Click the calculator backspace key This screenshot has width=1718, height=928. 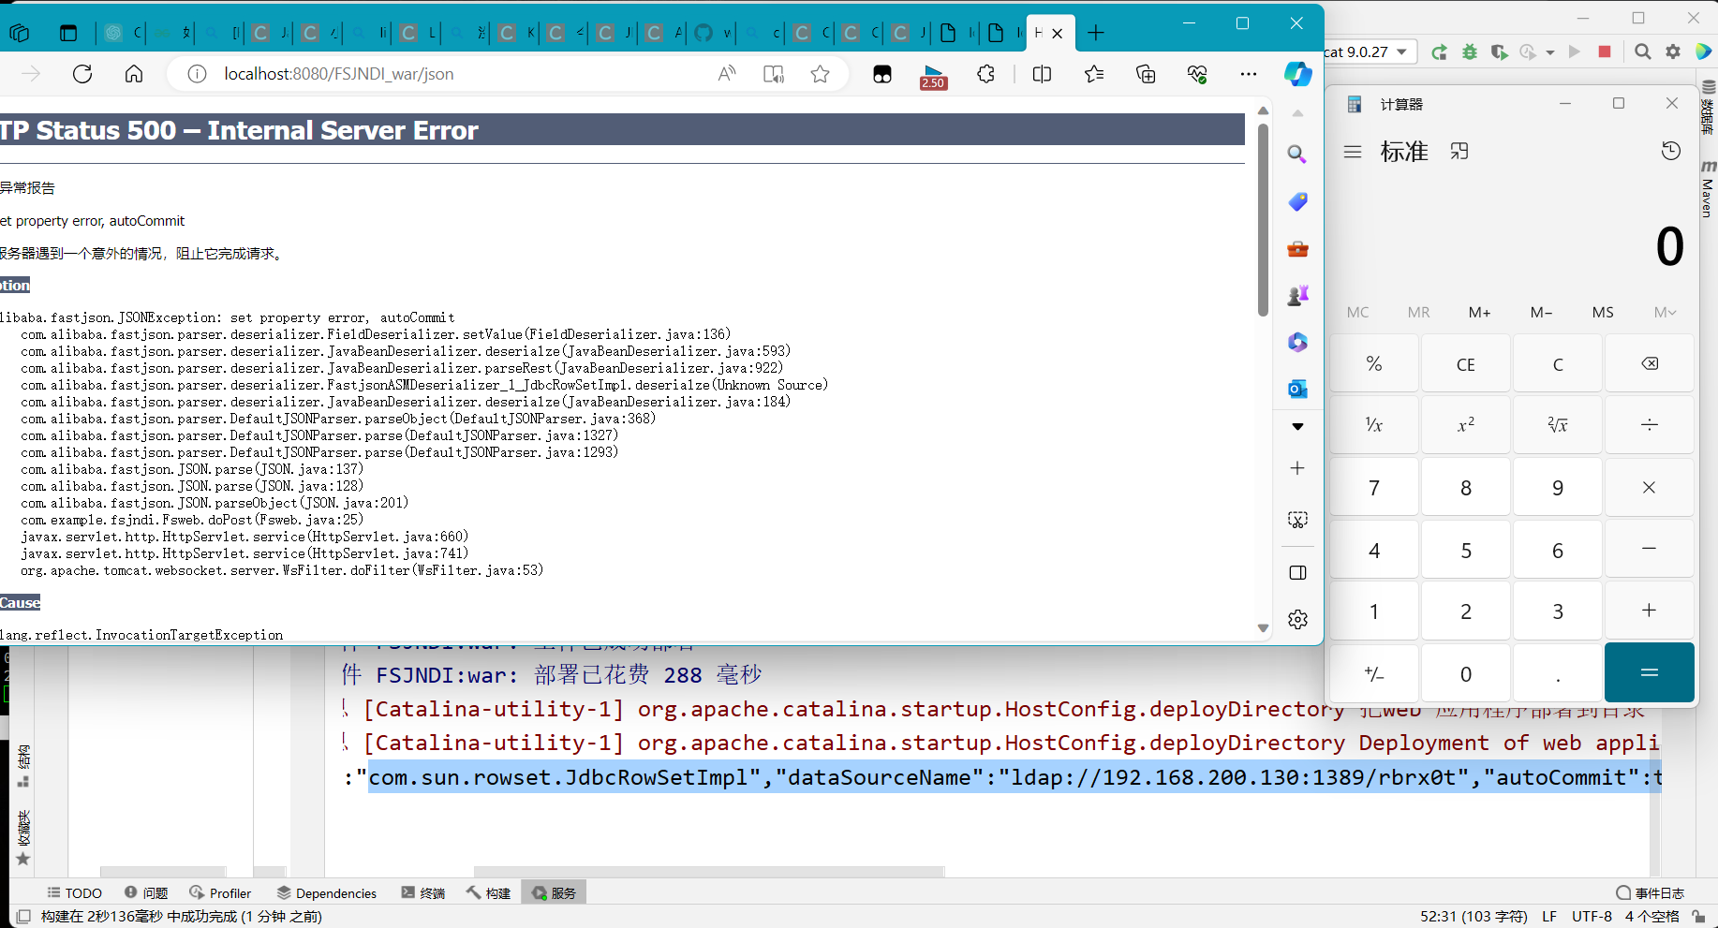coord(1649,363)
